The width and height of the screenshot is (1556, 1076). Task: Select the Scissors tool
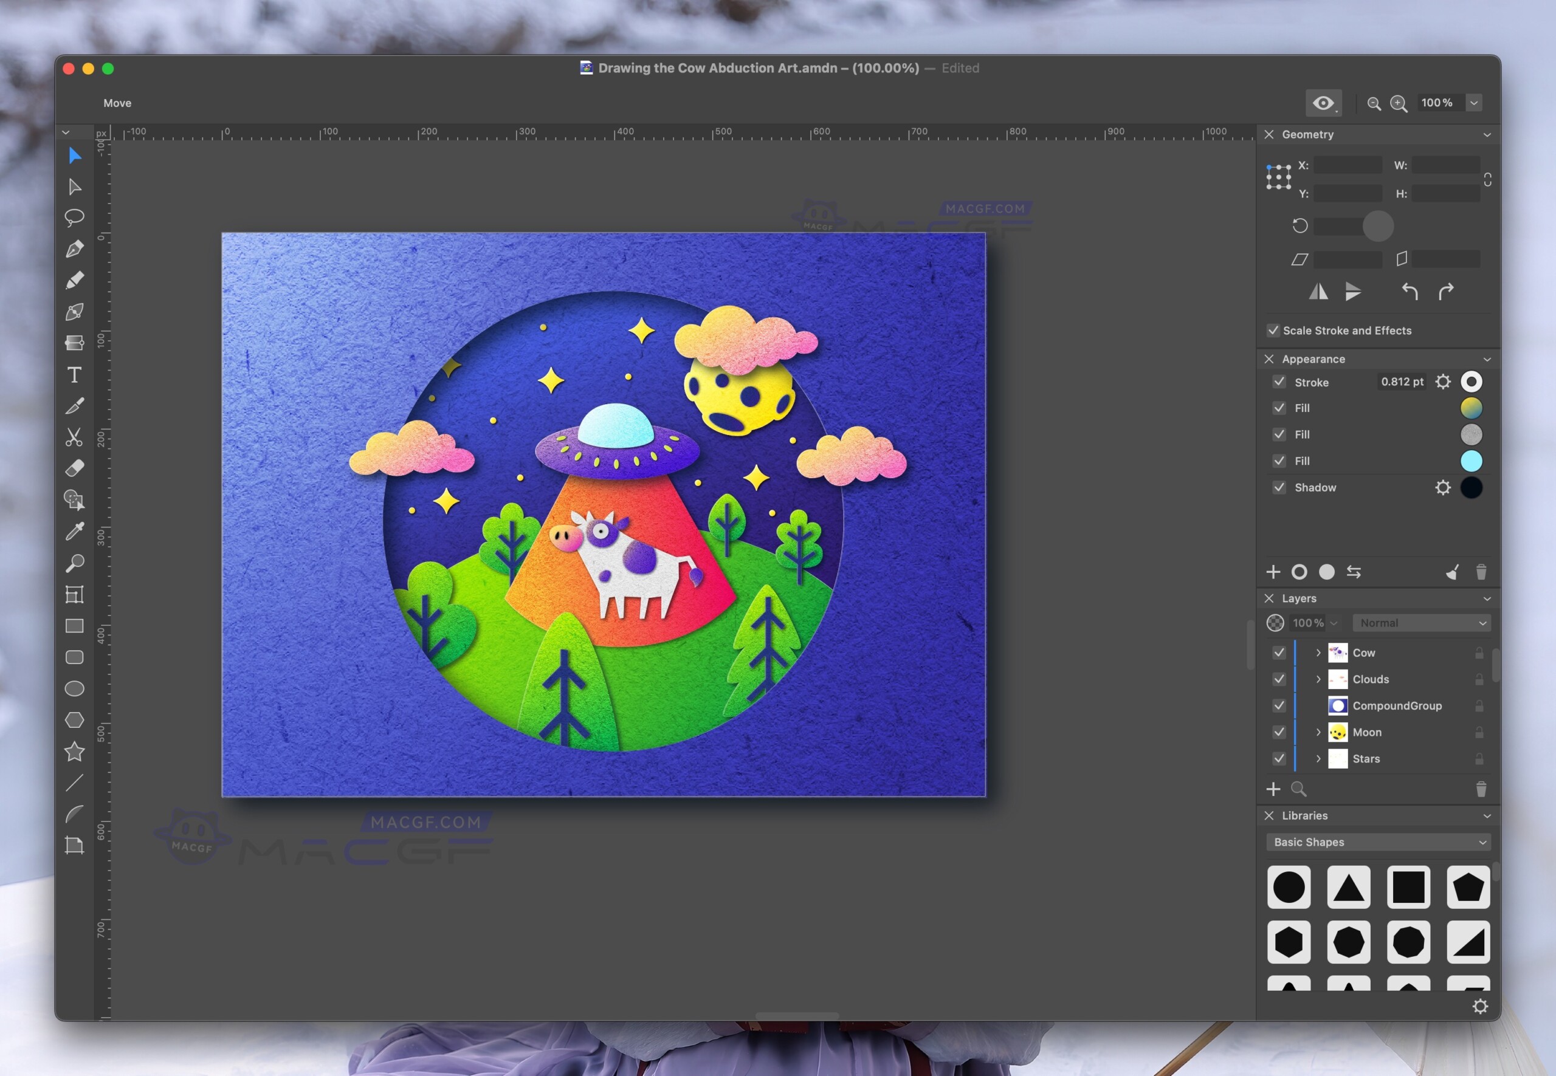click(74, 437)
